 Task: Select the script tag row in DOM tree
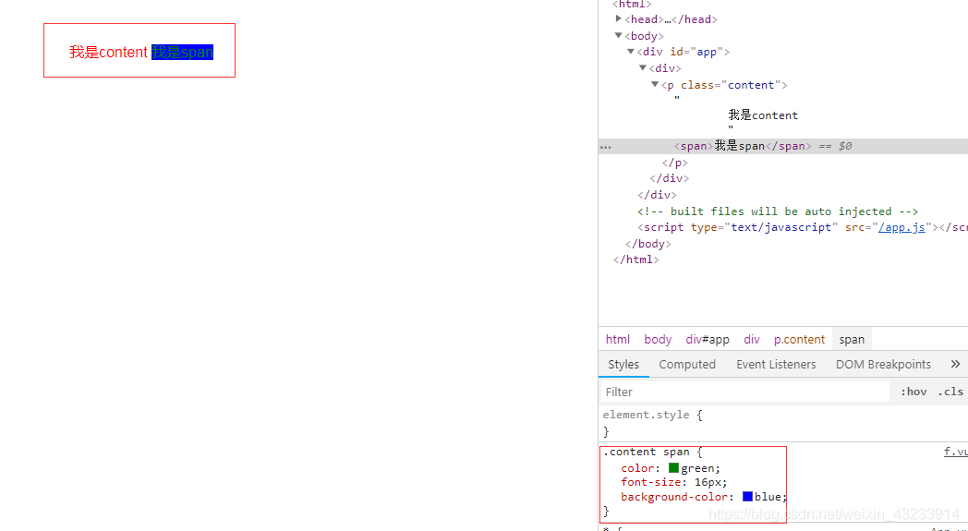tap(803, 227)
